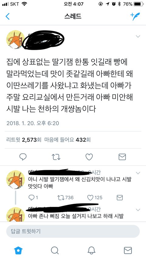Open reply bubble on kimchi-taste reply
This screenshot has height=260, width=146.
[33, 198]
